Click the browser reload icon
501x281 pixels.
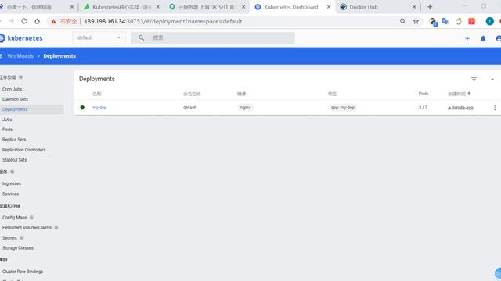pyautogui.click(x=24, y=21)
